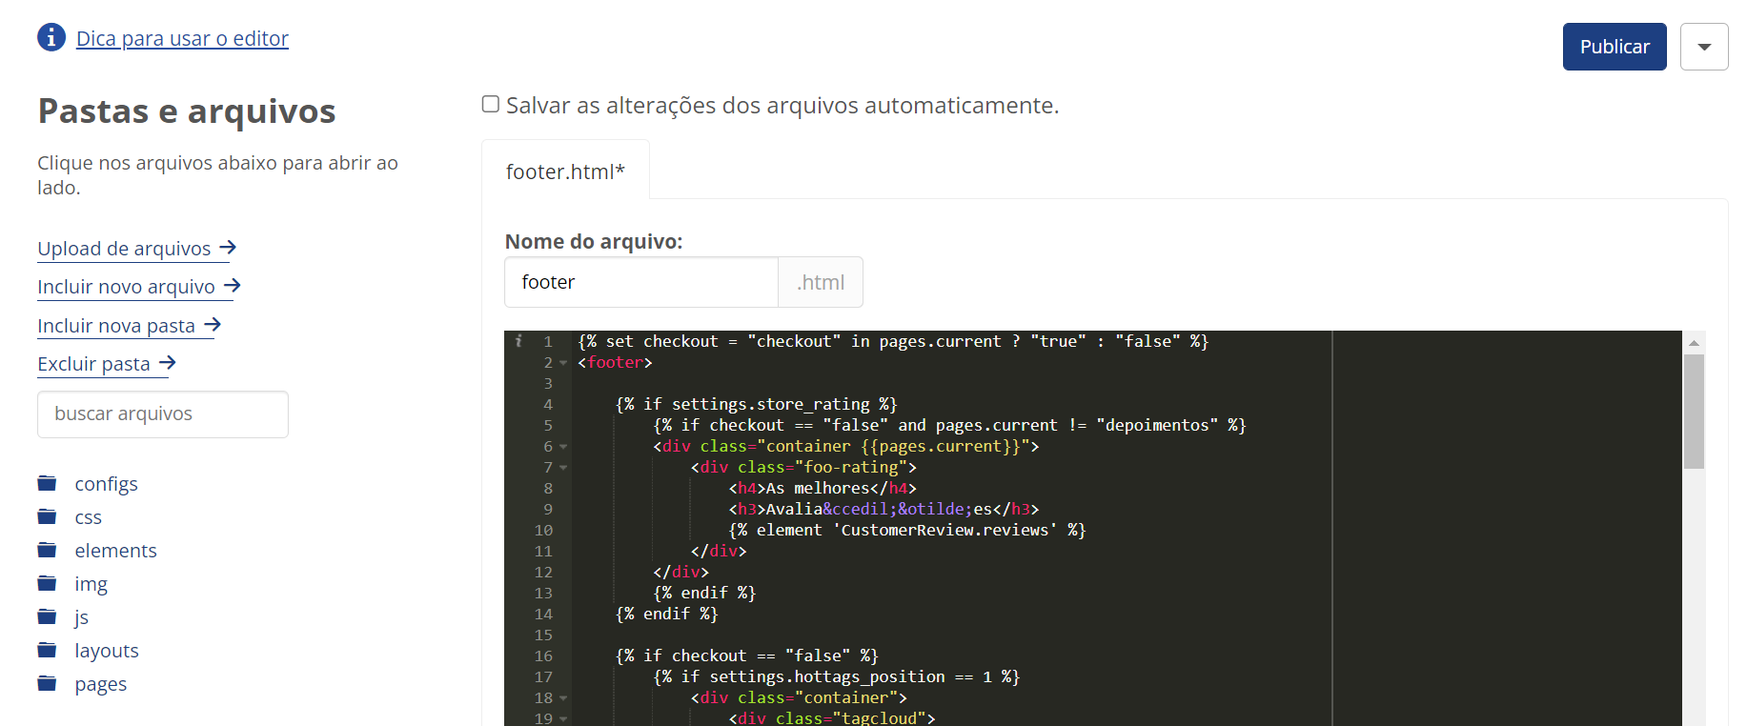Click arrow icon next to Incluir nova pasta
Screen dimensions: 1747x726
pos(213,325)
